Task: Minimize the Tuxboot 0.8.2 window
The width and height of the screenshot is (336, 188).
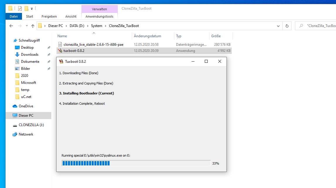Action: [x=193, y=61]
